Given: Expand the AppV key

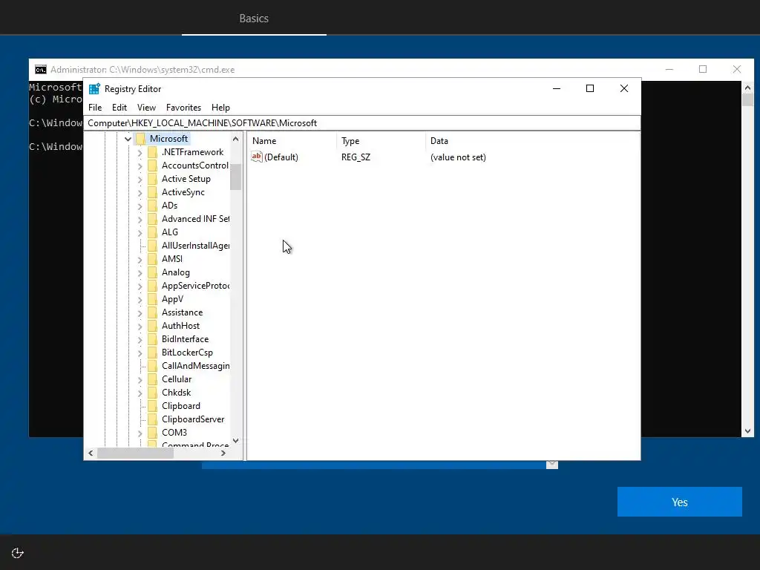Looking at the screenshot, I should click(x=140, y=300).
